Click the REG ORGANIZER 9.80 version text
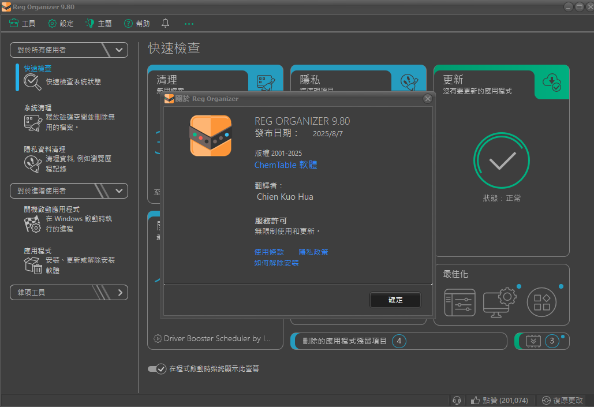 click(x=302, y=121)
